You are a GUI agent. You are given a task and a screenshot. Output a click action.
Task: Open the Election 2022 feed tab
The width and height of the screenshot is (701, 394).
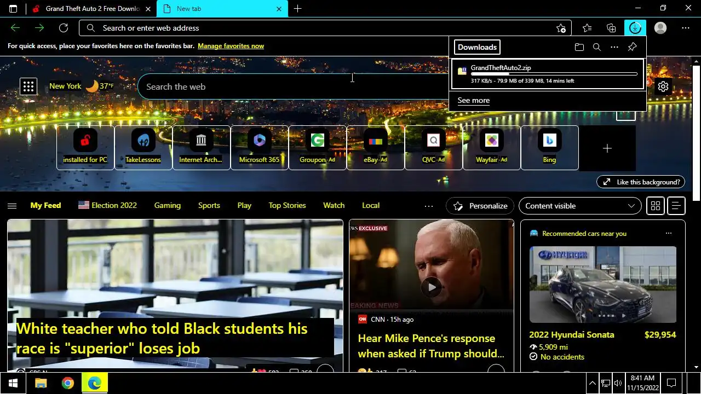107,205
